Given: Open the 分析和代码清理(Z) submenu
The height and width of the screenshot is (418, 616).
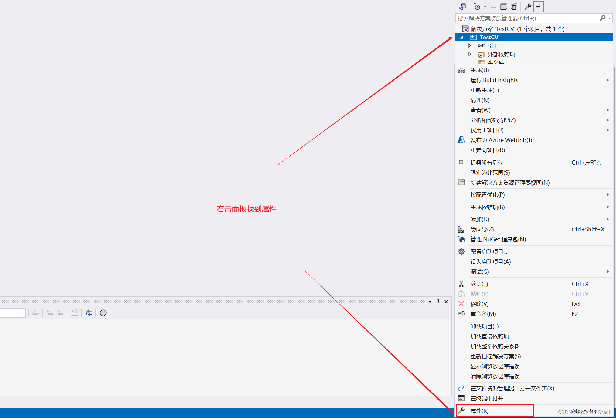Looking at the screenshot, I should point(534,120).
